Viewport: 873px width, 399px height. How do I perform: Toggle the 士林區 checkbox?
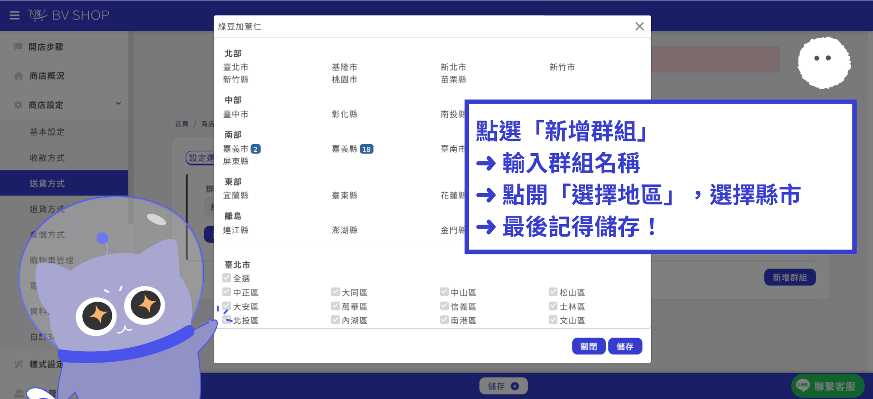[553, 306]
